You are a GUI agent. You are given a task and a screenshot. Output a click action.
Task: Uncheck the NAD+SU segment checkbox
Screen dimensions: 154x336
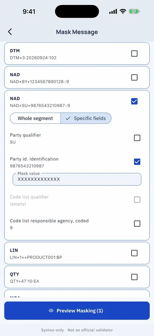134,101
